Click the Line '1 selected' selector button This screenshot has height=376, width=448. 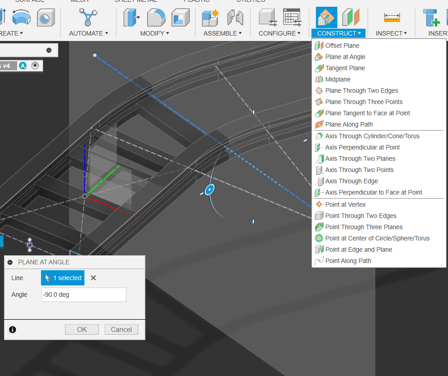tap(63, 278)
